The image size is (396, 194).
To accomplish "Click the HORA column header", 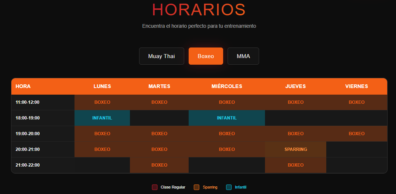I will pos(43,87).
